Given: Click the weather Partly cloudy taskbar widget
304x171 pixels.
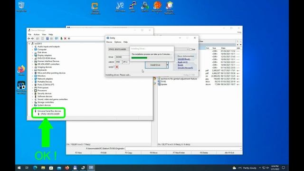Looking at the screenshot, I should pyautogui.click(x=245, y=168).
